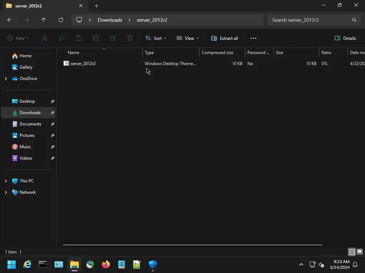
Task: Go back with the left arrow
Action: click(10, 20)
